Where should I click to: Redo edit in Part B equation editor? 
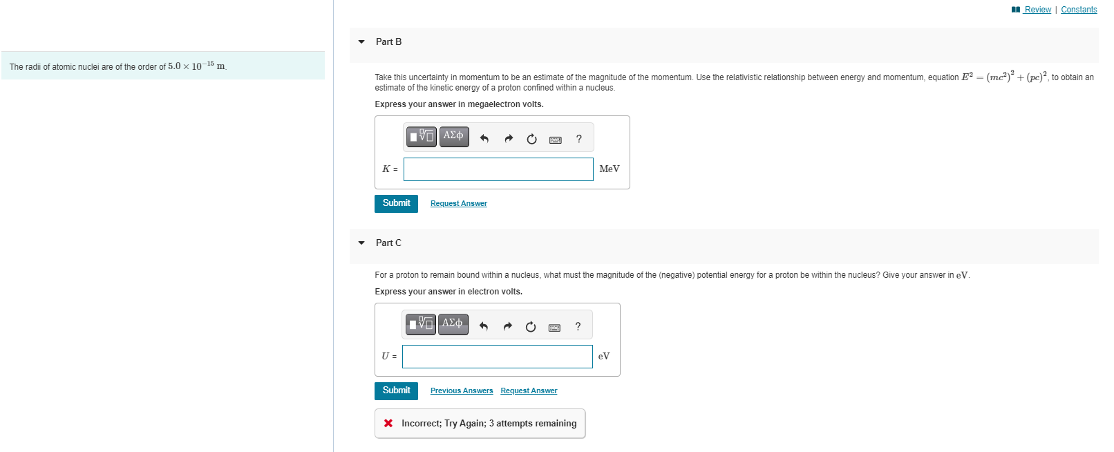508,138
